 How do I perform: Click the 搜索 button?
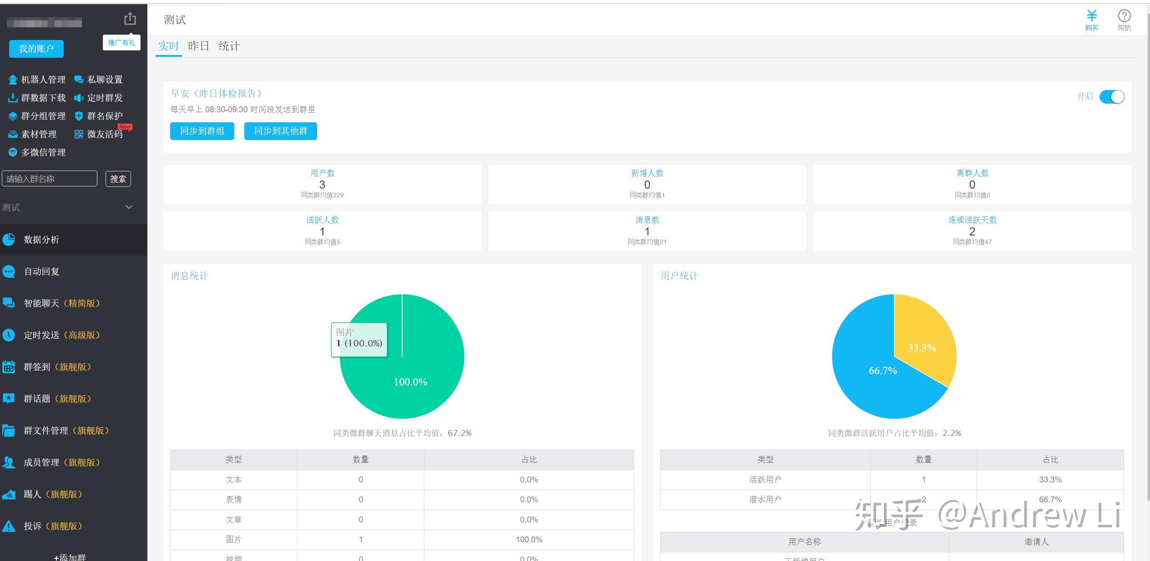pos(118,179)
